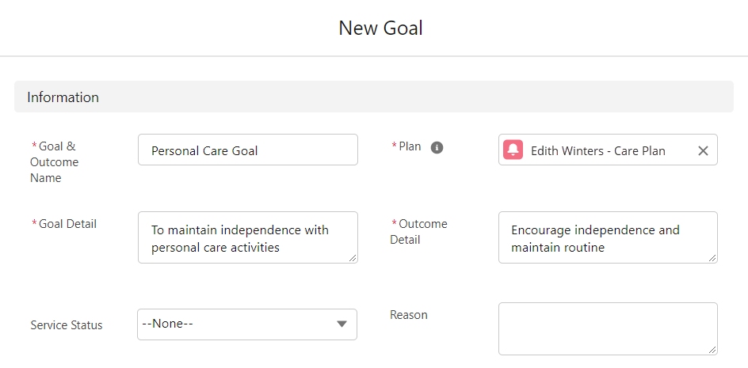Click the Service Status label

(67, 325)
